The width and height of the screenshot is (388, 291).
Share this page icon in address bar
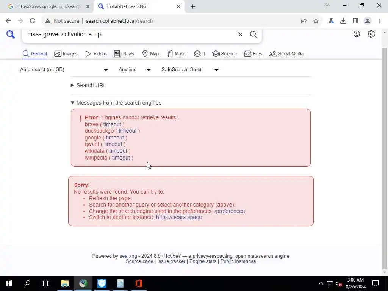click(x=304, y=21)
